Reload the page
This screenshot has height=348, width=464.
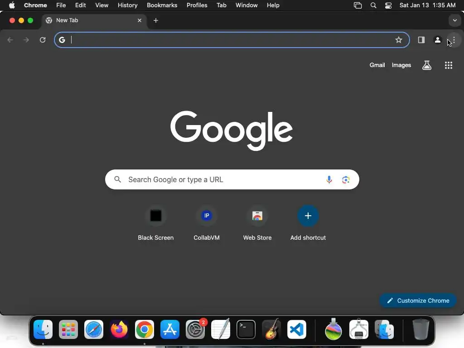(43, 40)
